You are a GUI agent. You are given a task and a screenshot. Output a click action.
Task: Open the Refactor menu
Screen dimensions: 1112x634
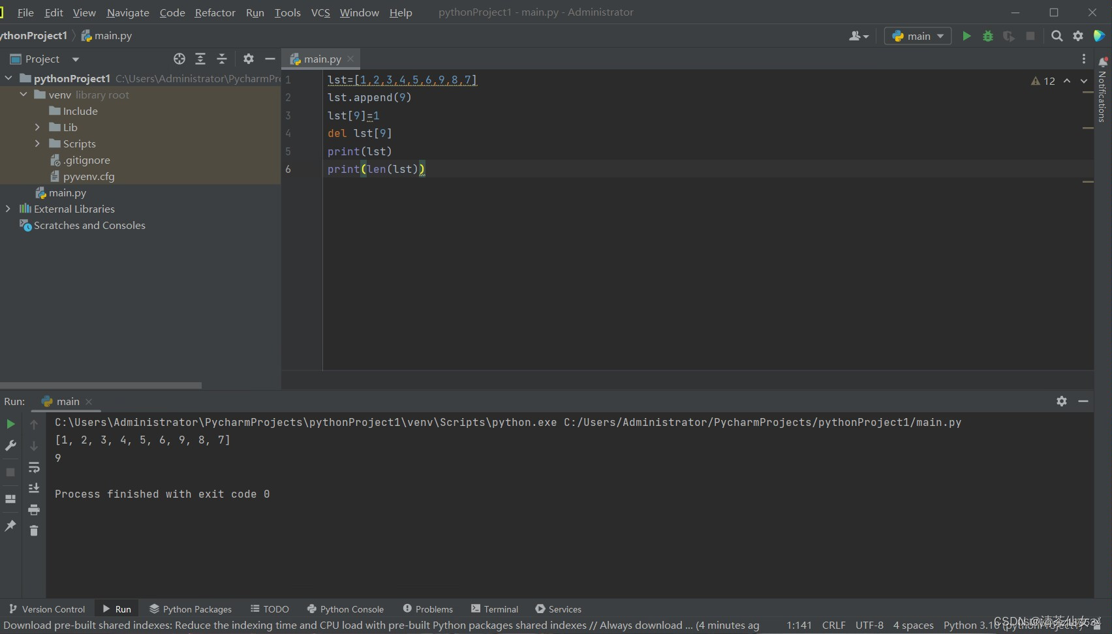click(x=215, y=12)
